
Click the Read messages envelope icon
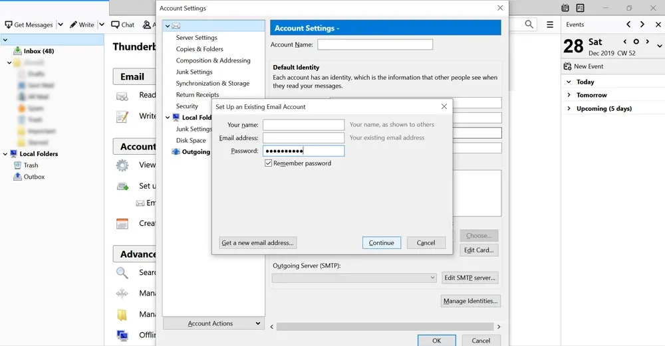122,97
